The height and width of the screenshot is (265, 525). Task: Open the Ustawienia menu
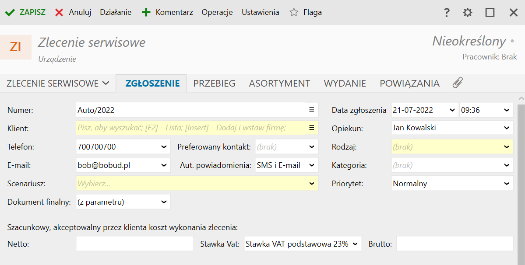pos(260,13)
